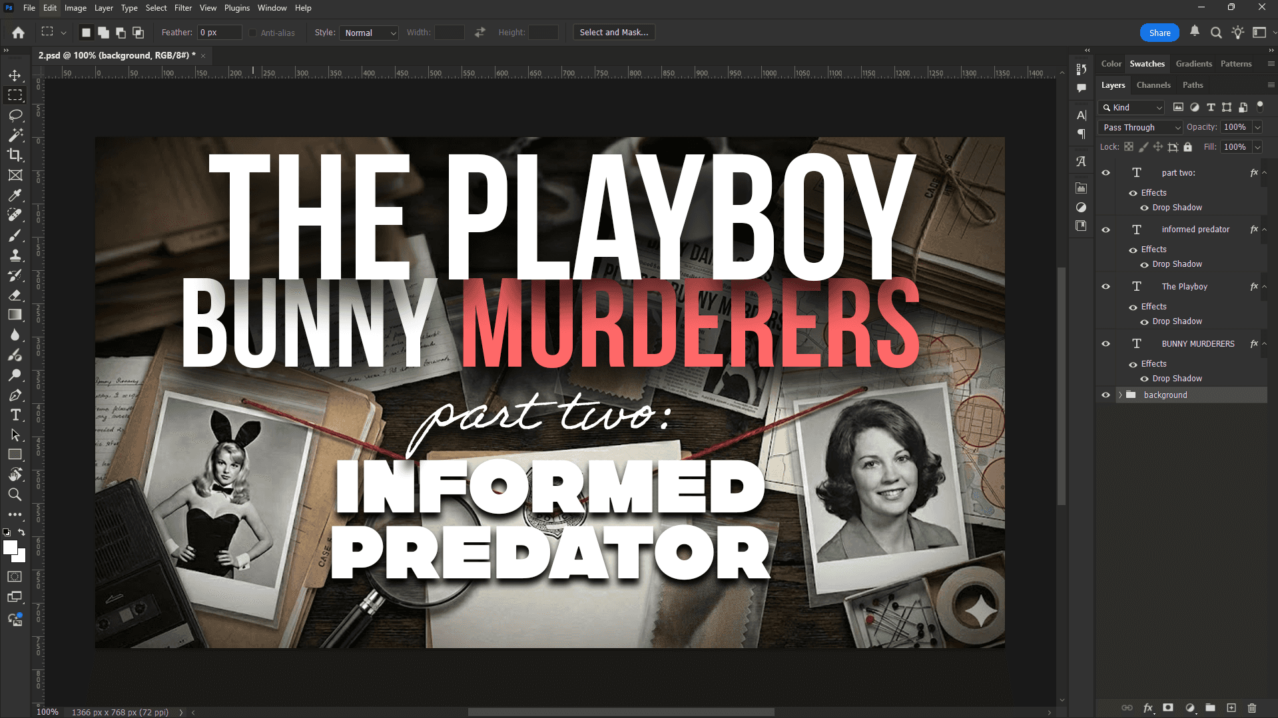Hide the 'informed predator' layer

(1106, 230)
